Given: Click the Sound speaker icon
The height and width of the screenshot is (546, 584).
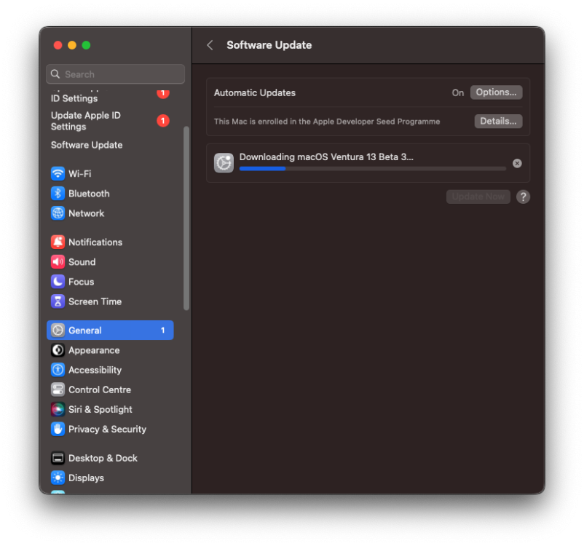Looking at the screenshot, I should point(58,262).
